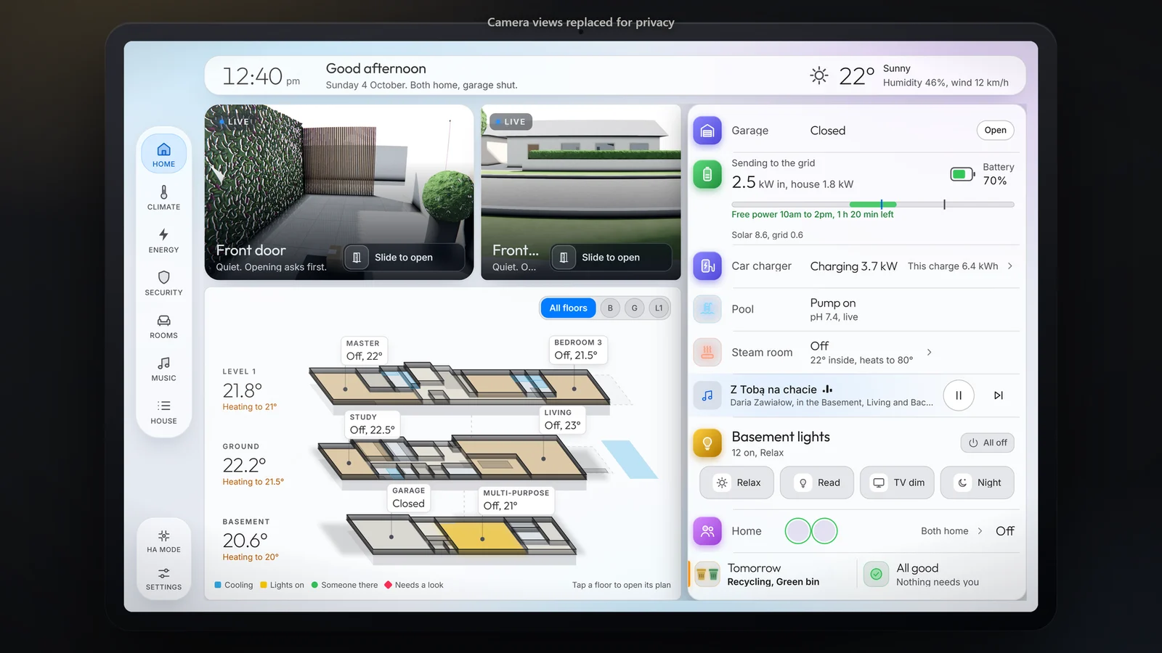Click the Garage icon tile

point(707,131)
